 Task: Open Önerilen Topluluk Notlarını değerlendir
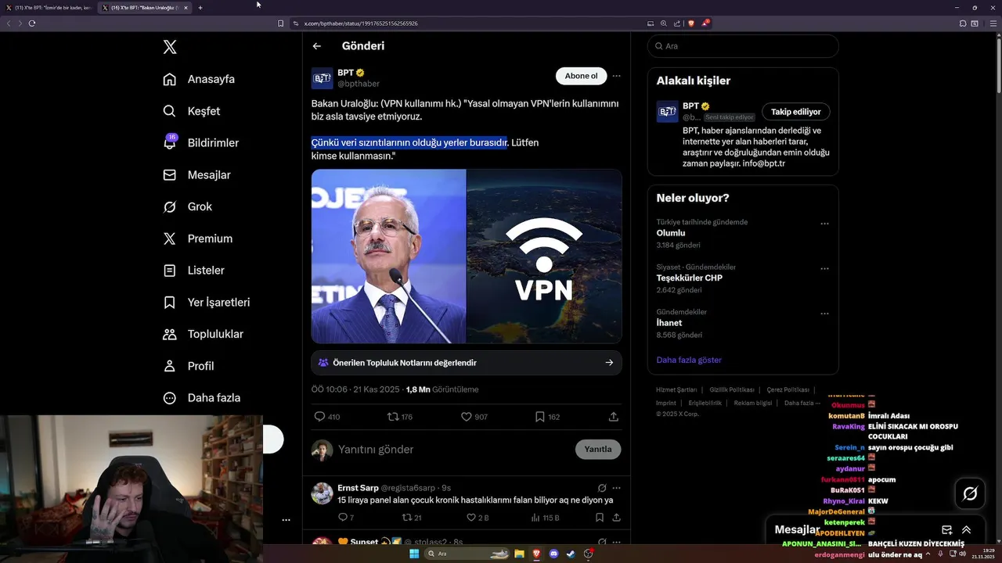(467, 363)
